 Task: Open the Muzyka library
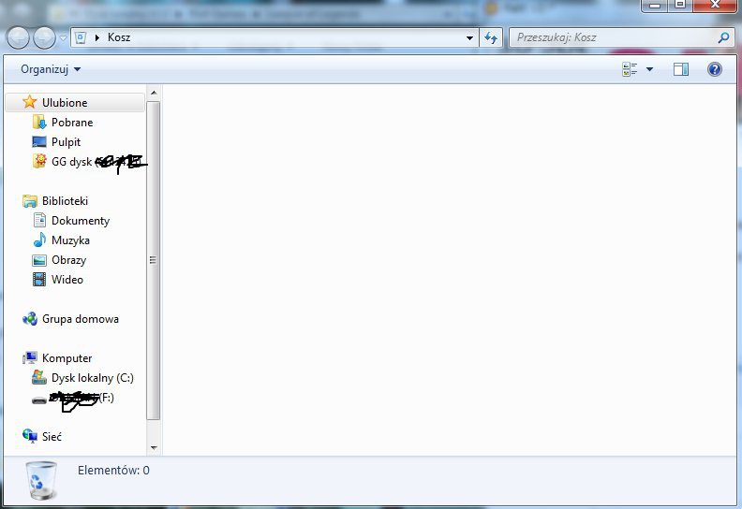pos(70,240)
